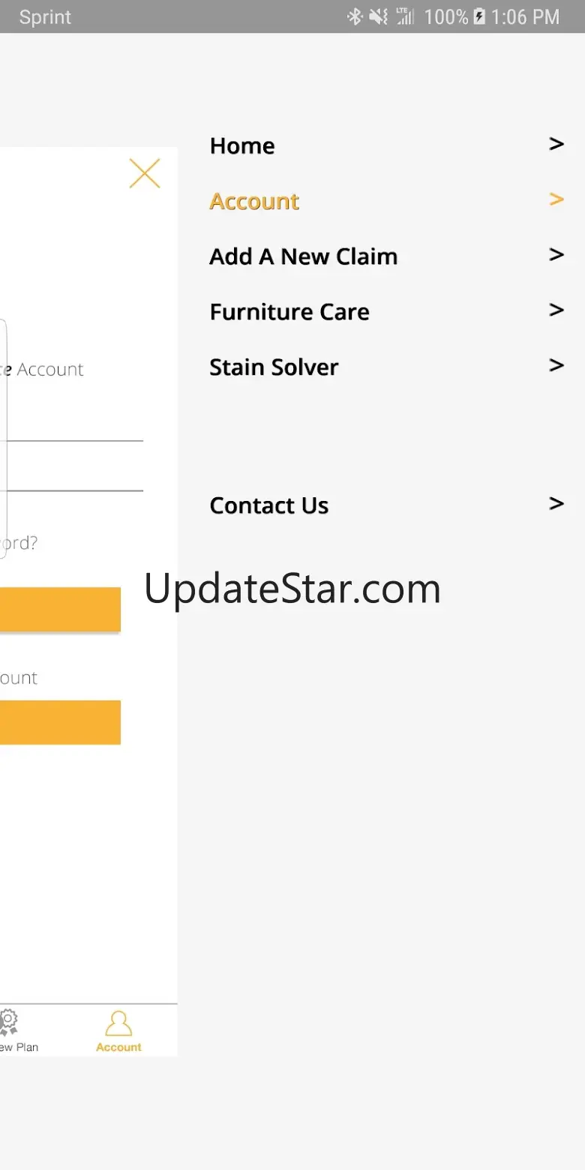Screen dimensions: 585x1170
Task: Tap the chevron beside Stain Solver
Action: point(556,366)
